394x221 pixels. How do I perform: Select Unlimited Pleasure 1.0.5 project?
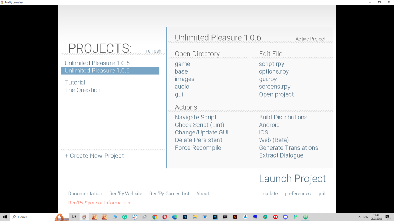[x=97, y=63]
